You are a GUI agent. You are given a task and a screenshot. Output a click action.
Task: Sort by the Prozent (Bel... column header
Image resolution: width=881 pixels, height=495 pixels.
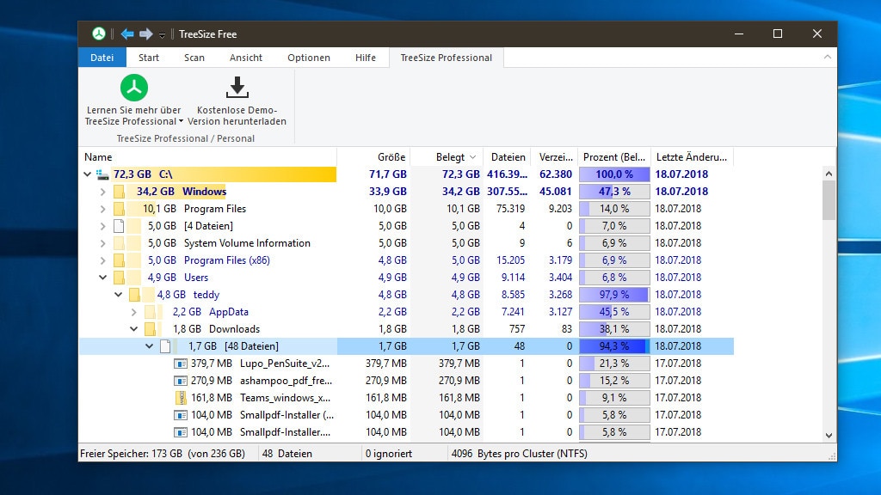(614, 157)
